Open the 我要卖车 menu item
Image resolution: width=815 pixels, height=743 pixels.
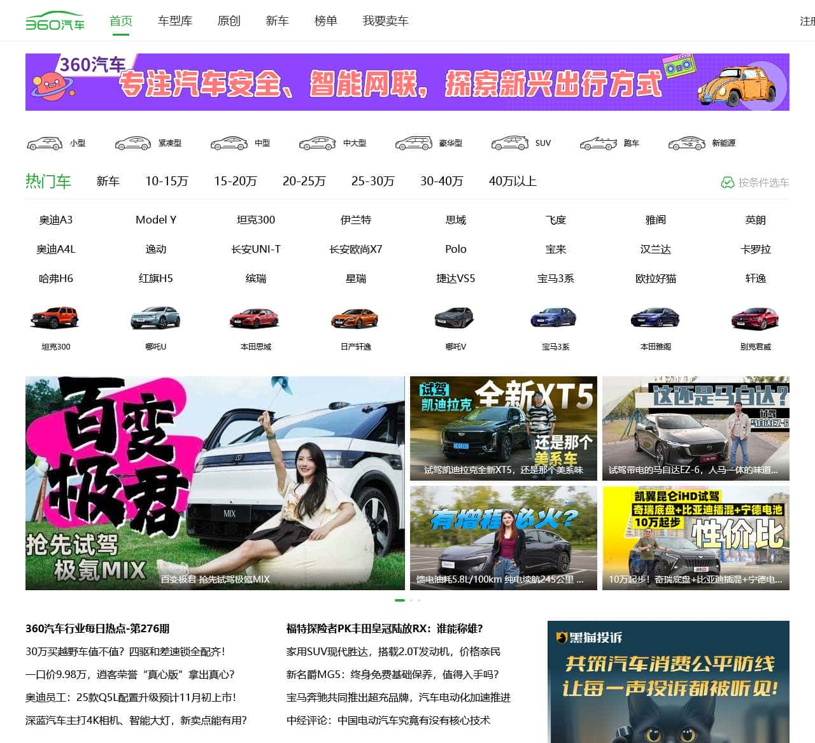click(x=386, y=21)
